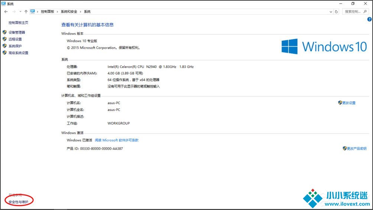
Task: Click the © 2015 Microsoft Corporation text
Action: tap(103, 48)
